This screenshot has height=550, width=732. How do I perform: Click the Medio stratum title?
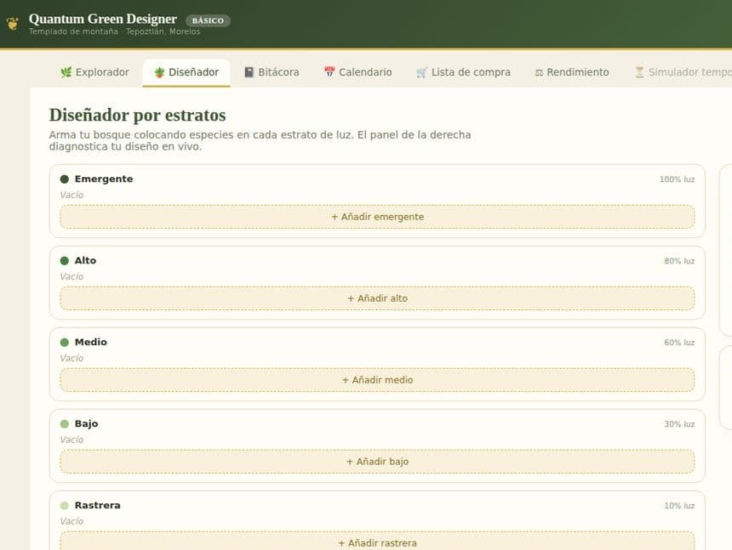coord(90,342)
